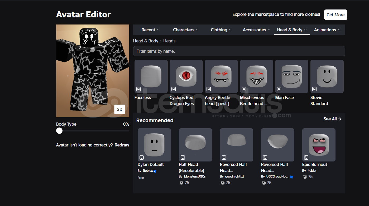Click the head-type icon on UGCGroupHol's Reversed Half Head
Image resolution: width=369 pixels, height=206 pixels.
(x=265, y=158)
